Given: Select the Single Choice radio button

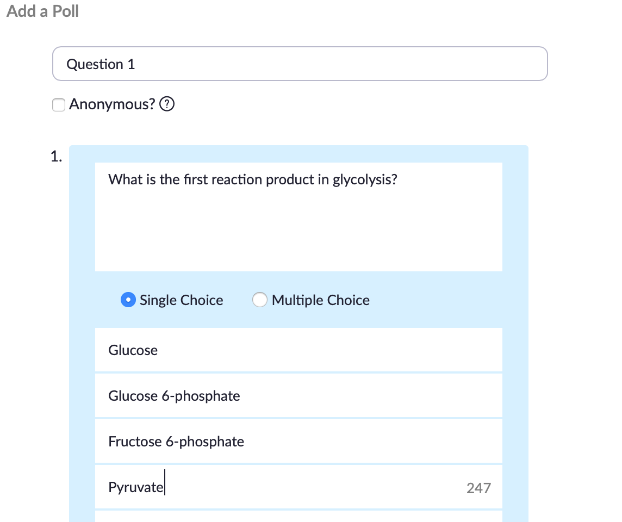Looking at the screenshot, I should [x=128, y=300].
